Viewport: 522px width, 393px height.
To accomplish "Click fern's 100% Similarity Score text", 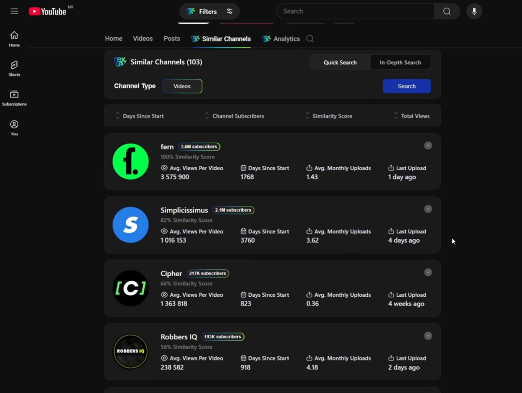I will click(188, 157).
